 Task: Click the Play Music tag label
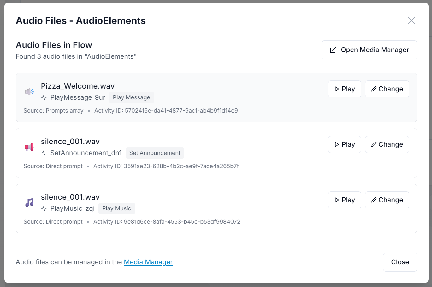(x=116, y=208)
